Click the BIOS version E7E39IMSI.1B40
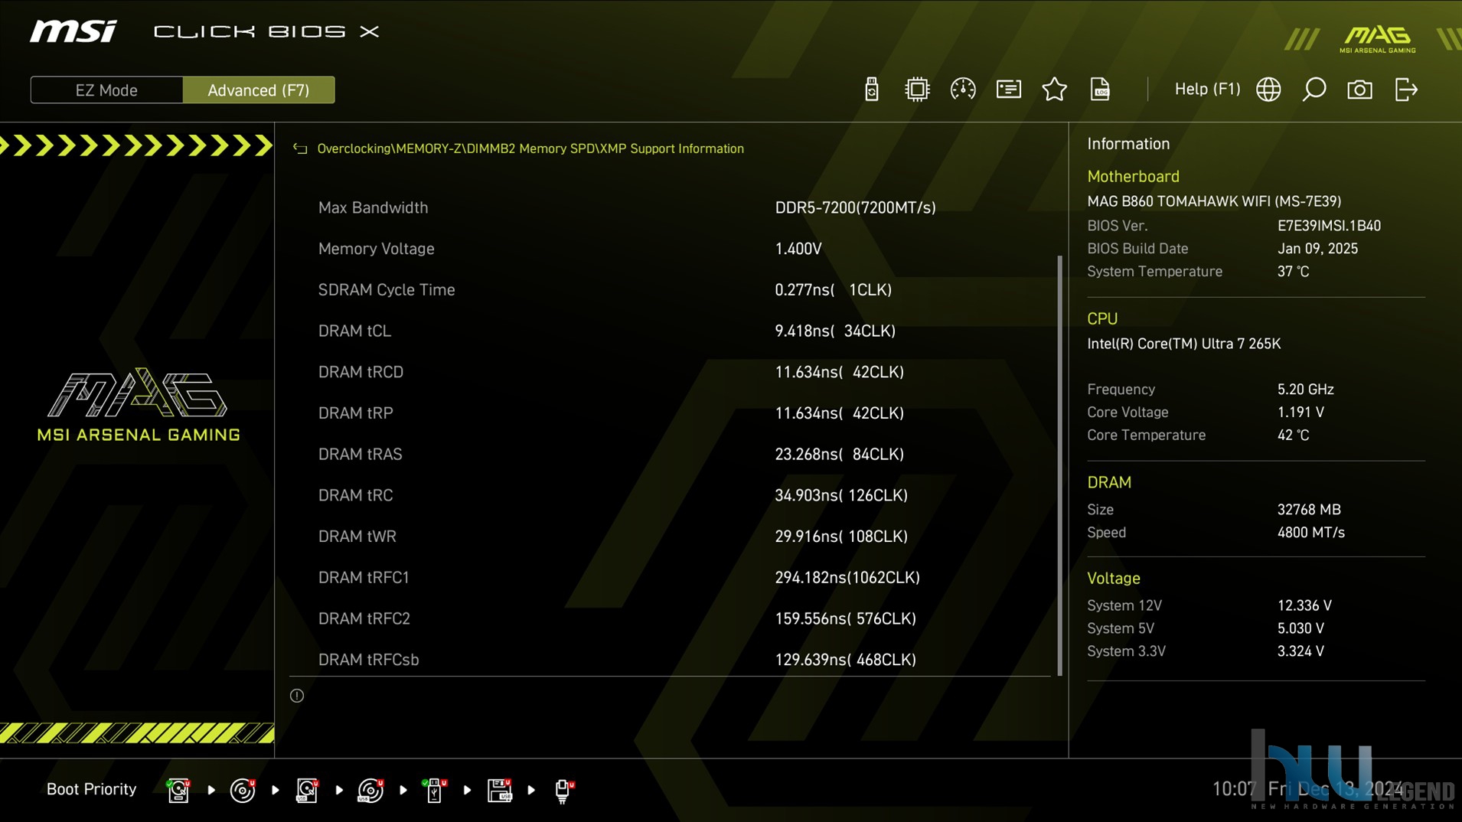This screenshot has width=1462, height=822. point(1329,226)
